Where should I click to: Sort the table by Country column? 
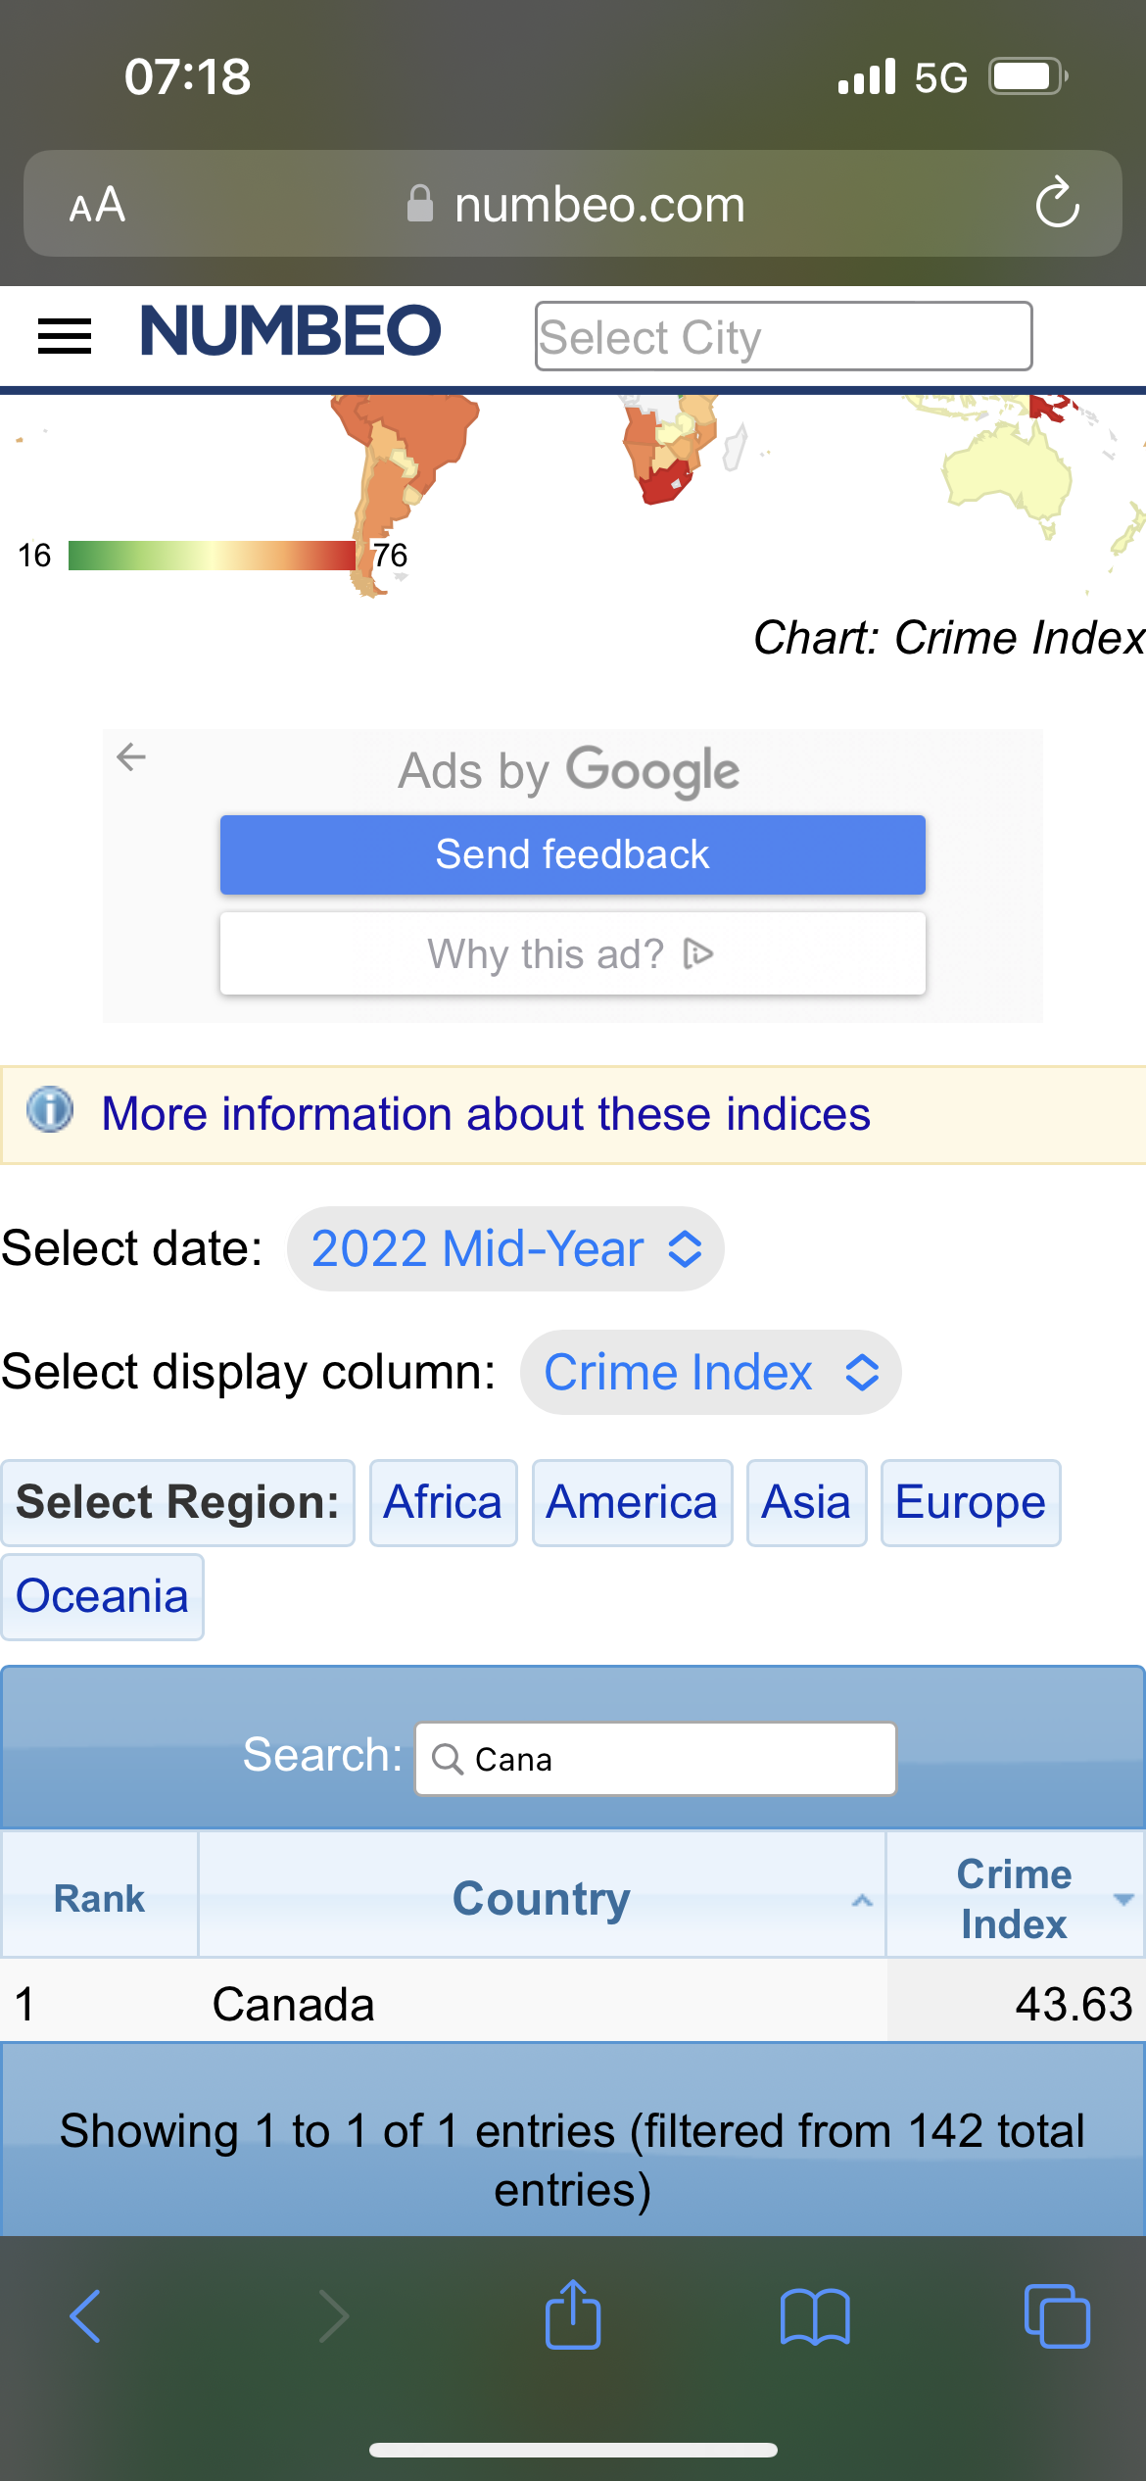coord(542,1898)
